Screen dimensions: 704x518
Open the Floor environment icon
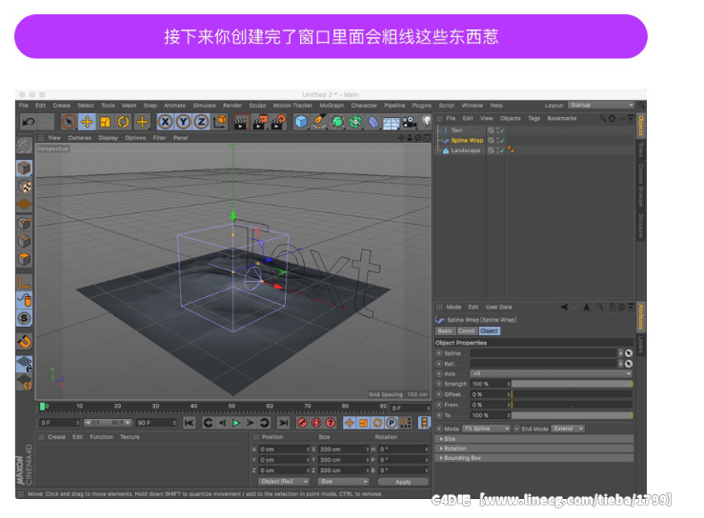tap(392, 122)
